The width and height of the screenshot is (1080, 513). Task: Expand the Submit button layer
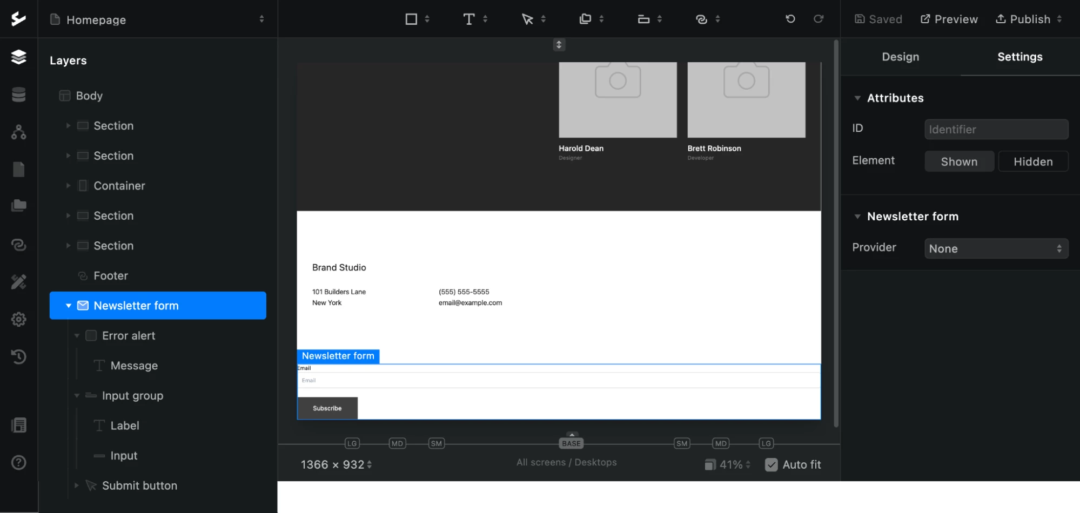coord(77,485)
